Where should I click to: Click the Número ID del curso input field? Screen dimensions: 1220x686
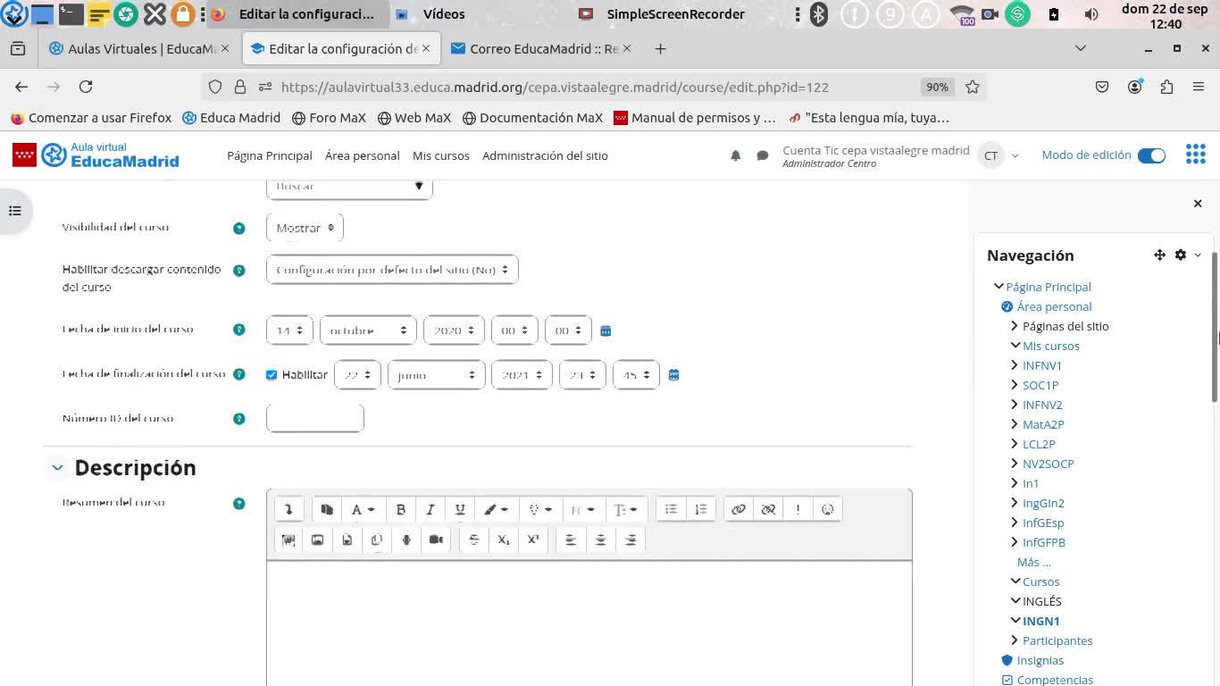pos(315,418)
